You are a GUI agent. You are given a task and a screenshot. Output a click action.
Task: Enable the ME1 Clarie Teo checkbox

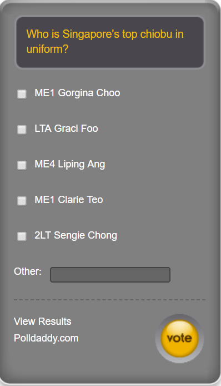(22, 201)
